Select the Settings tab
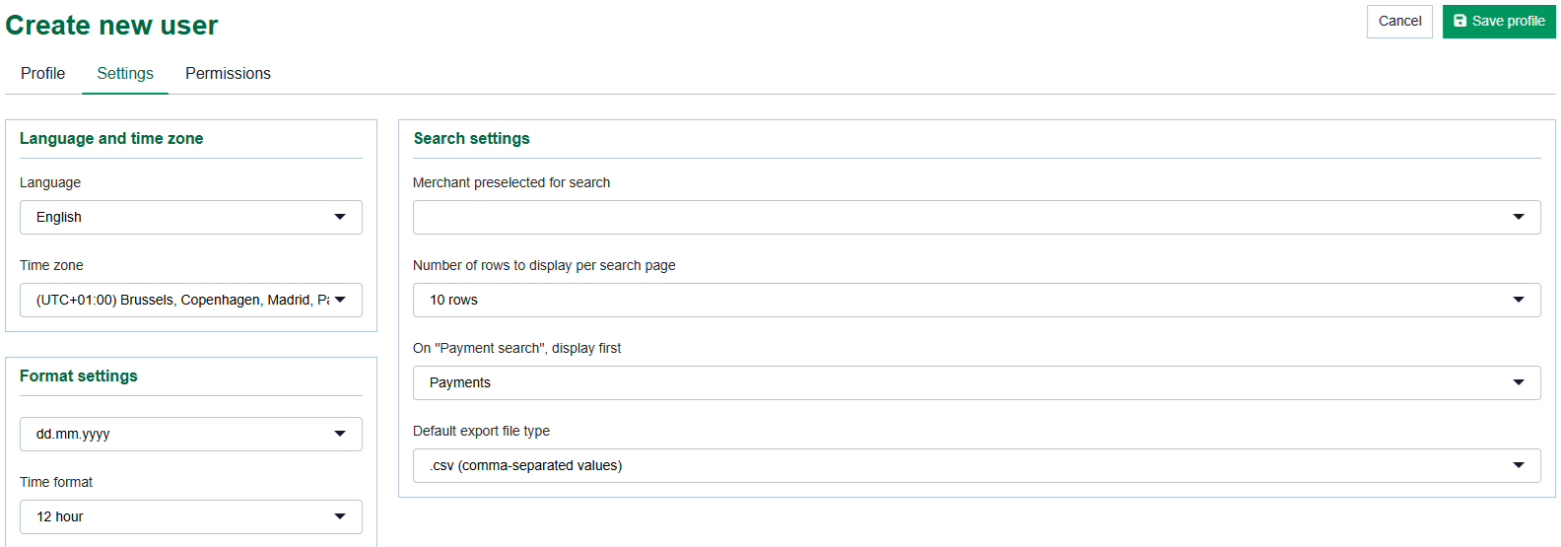This screenshot has height=547, width=1561. coord(125,73)
